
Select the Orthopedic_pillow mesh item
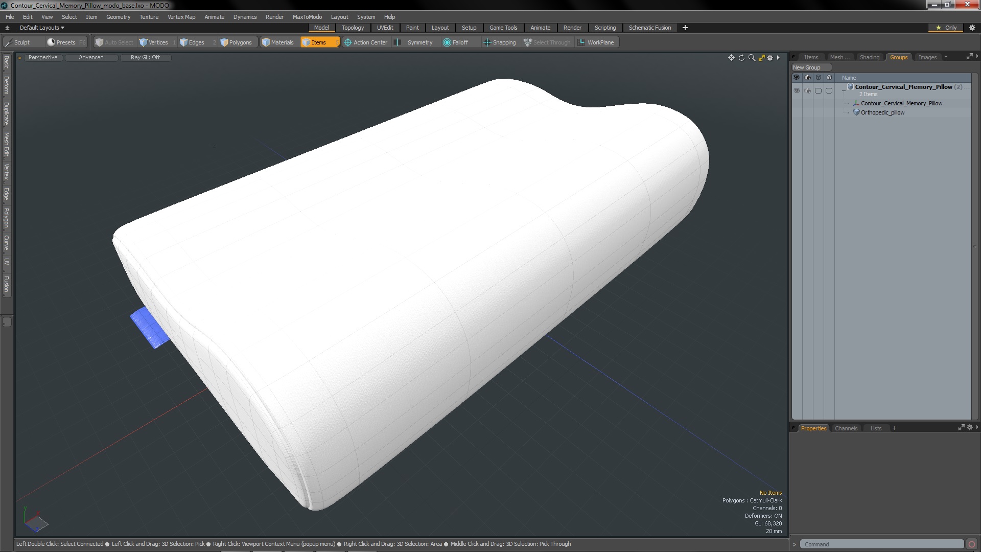pyautogui.click(x=882, y=112)
